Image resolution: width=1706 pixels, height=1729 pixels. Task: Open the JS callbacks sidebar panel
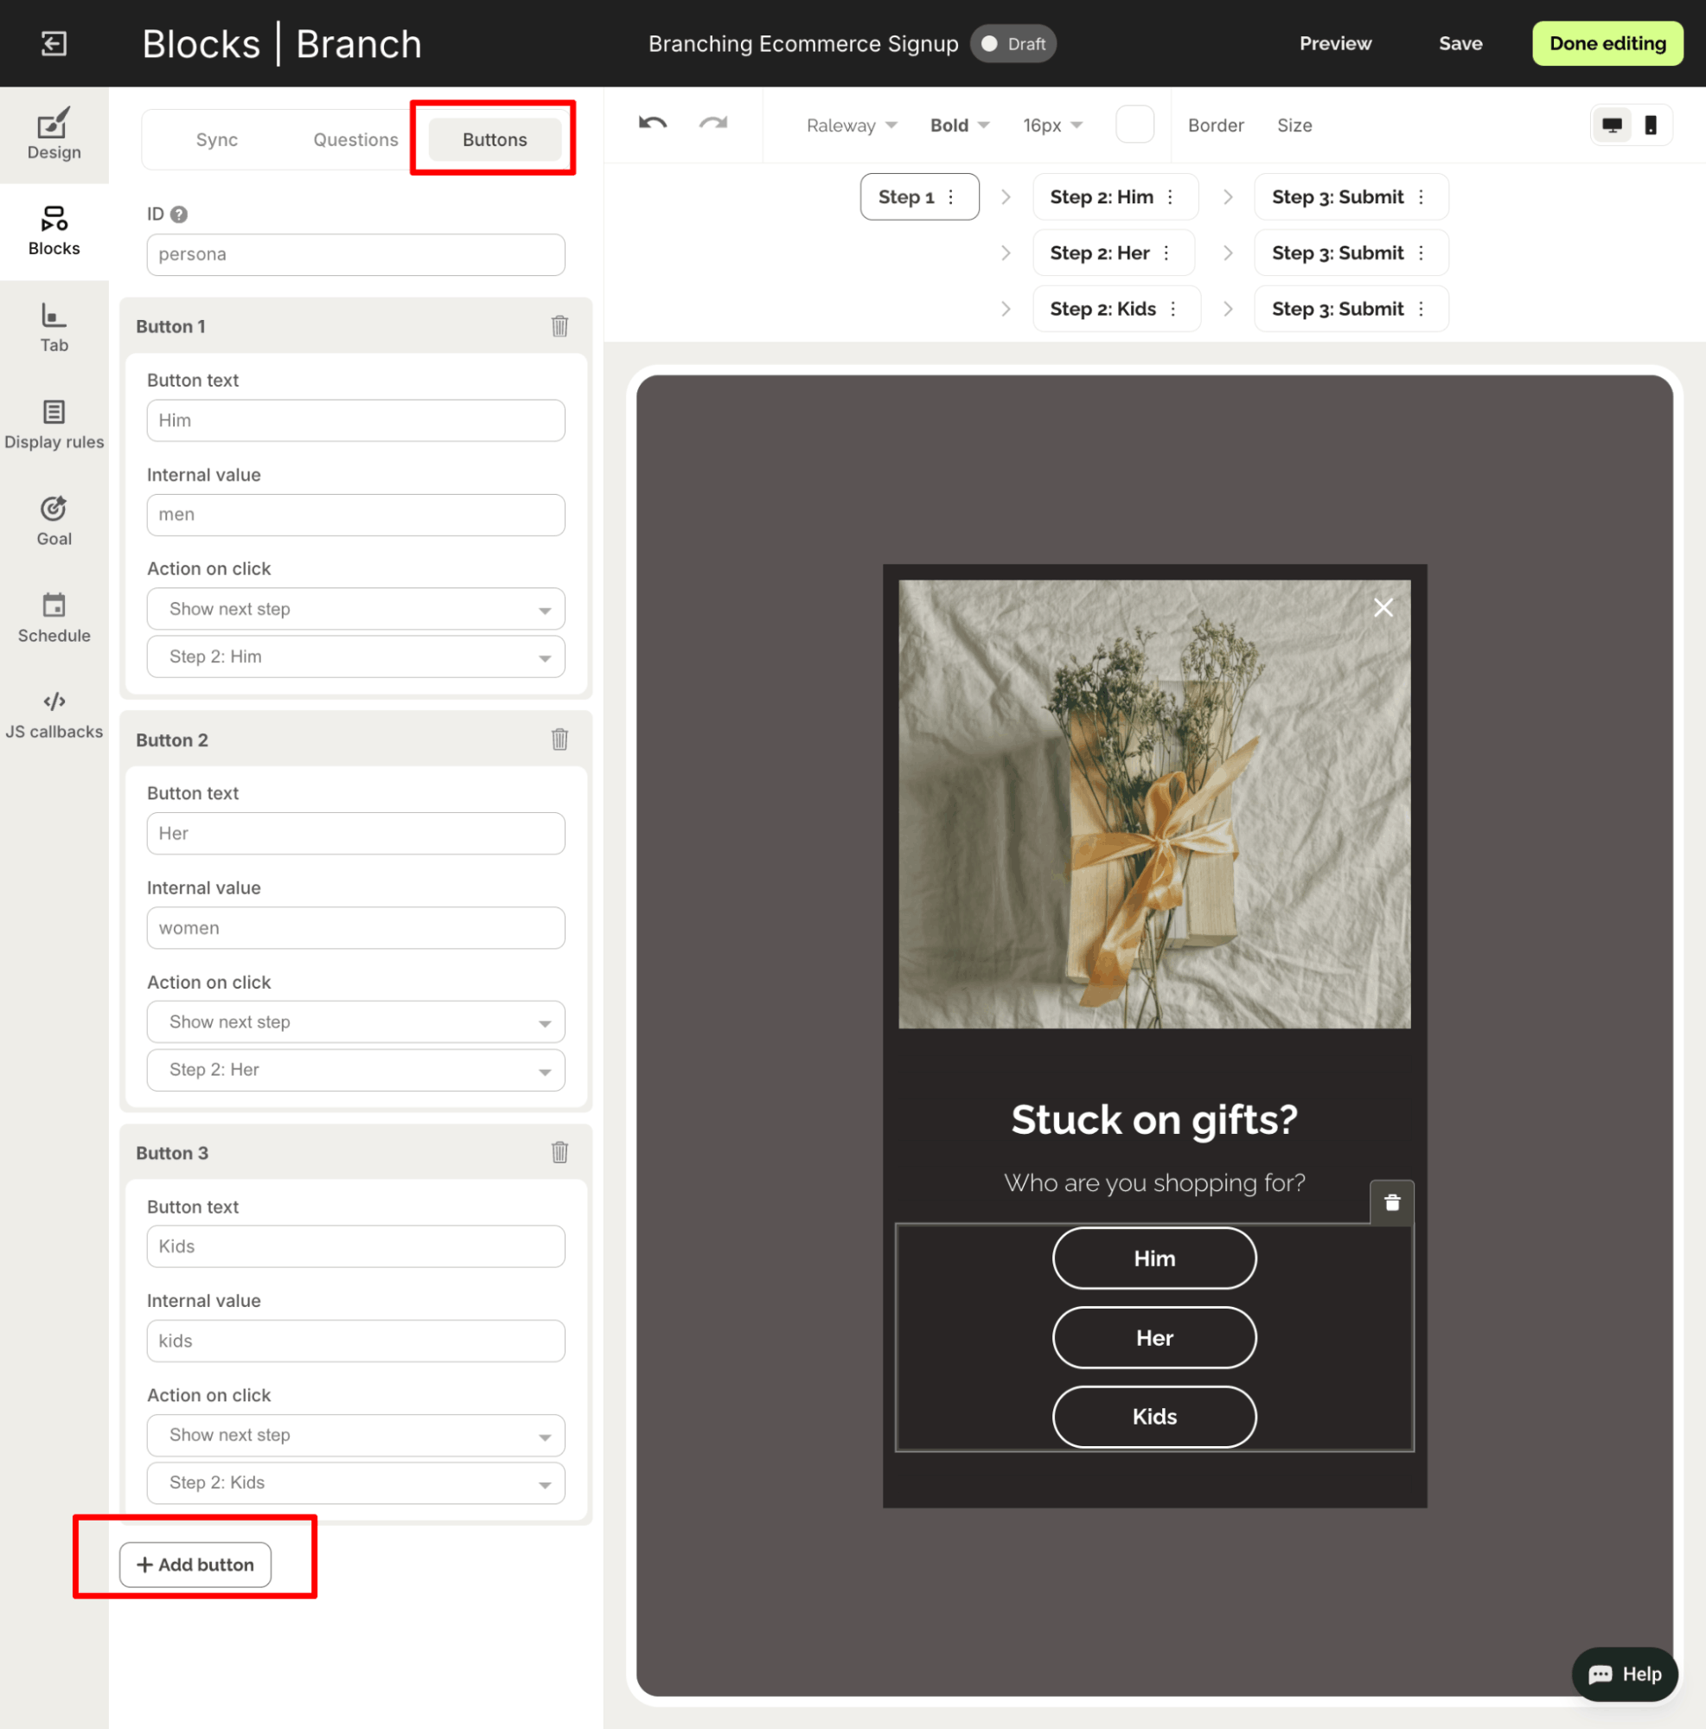pos(54,714)
